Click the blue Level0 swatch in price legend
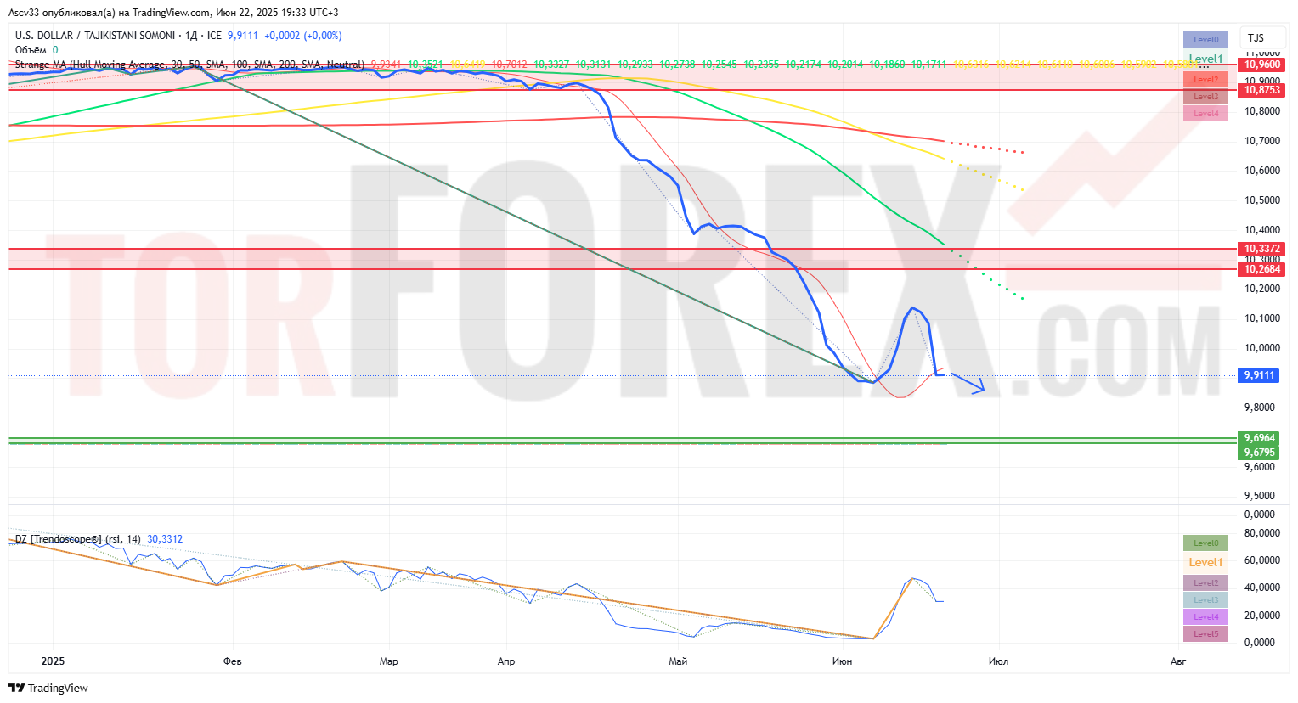This screenshot has width=1298, height=703. (1205, 40)
